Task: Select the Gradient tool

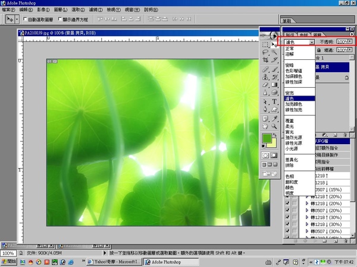Action: pyautogui.click(x=274, y=85)
